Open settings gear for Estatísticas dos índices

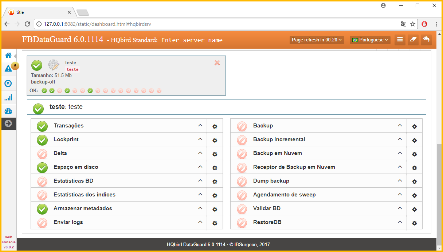point(215,195)
